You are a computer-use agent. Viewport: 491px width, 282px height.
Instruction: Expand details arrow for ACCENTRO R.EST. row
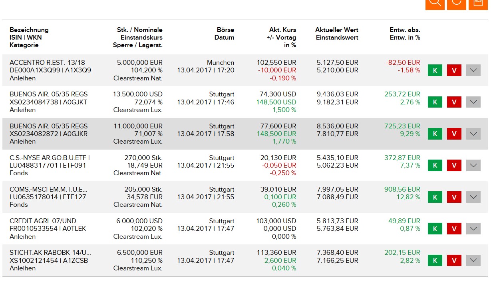pos(473,70)
